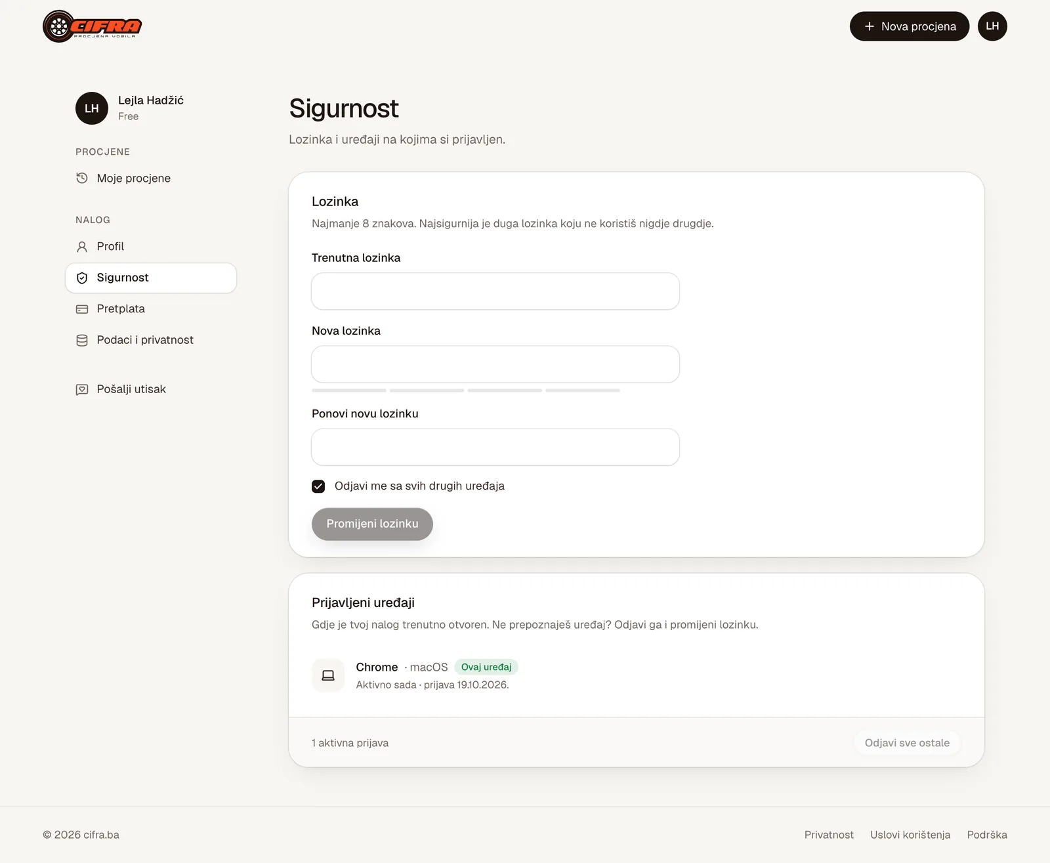Image resolution: width=1050 pixels, height=863 pixels.
Task: Click the Chrome device name
Action: point(377,667)
